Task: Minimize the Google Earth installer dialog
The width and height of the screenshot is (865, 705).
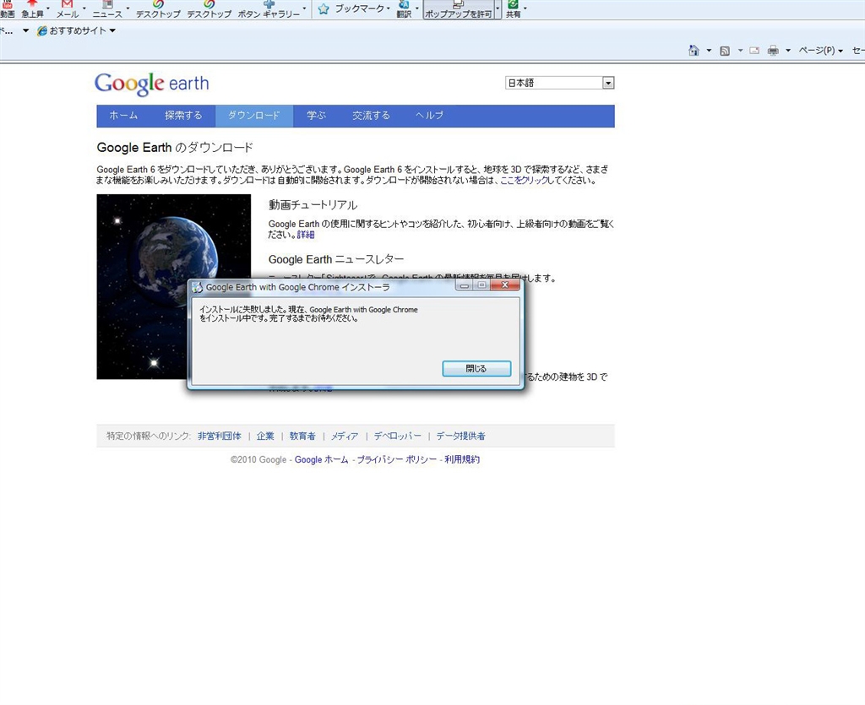Action: 465,285
